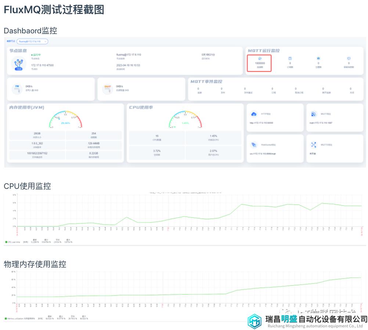Click the 29.56% JVM gauge reading
Image resolution: width=368 pixels, height=330 pixels.
(65, 123)
